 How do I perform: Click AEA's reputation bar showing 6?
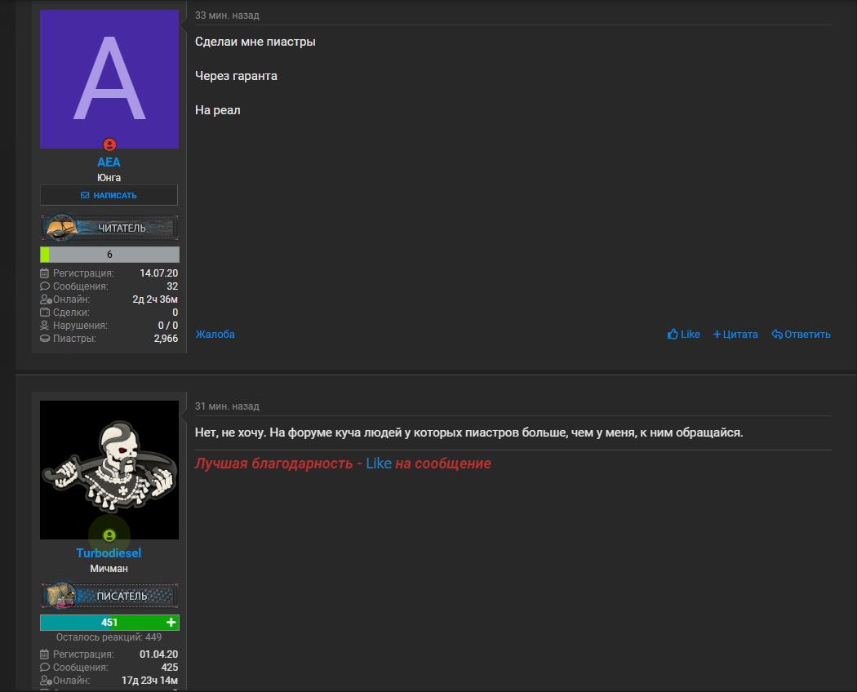(109, 254)
